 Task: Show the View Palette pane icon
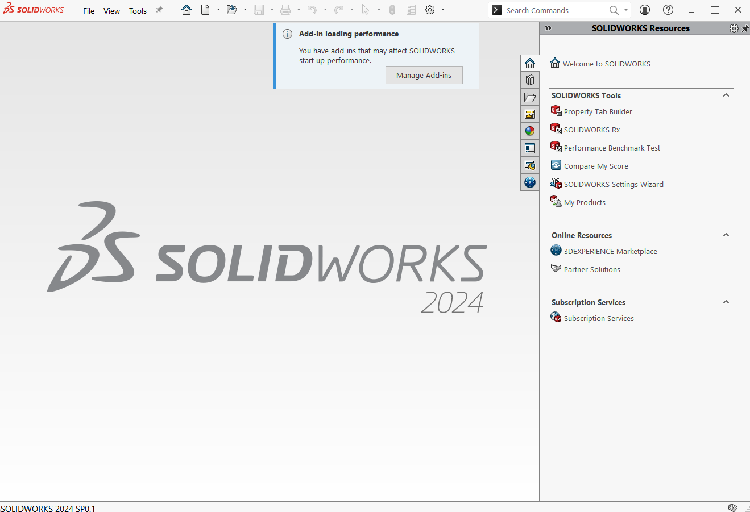click(x=530, y=114)
